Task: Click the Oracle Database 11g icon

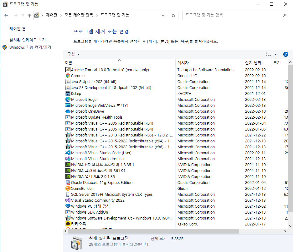Action: [68, 182]
